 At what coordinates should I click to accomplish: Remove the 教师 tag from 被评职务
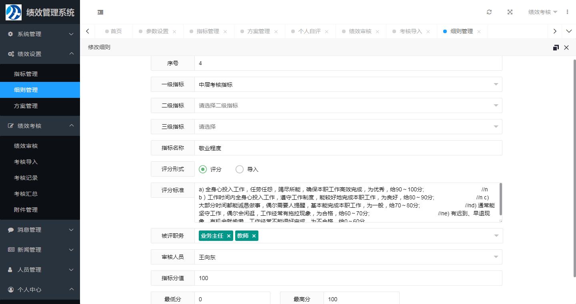coord(254,236)
